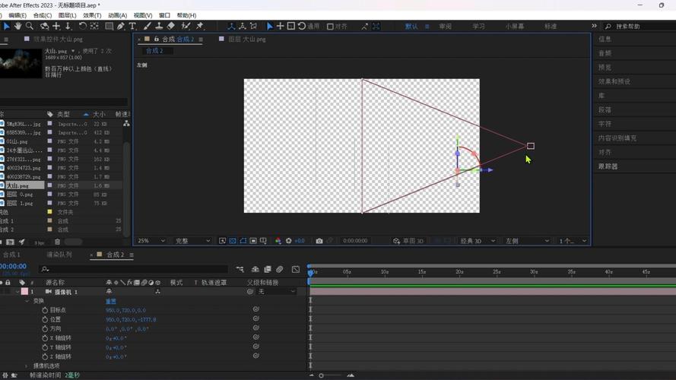Select the Orbit camera tool
676x380 pixels.
[x=44, y=27]
